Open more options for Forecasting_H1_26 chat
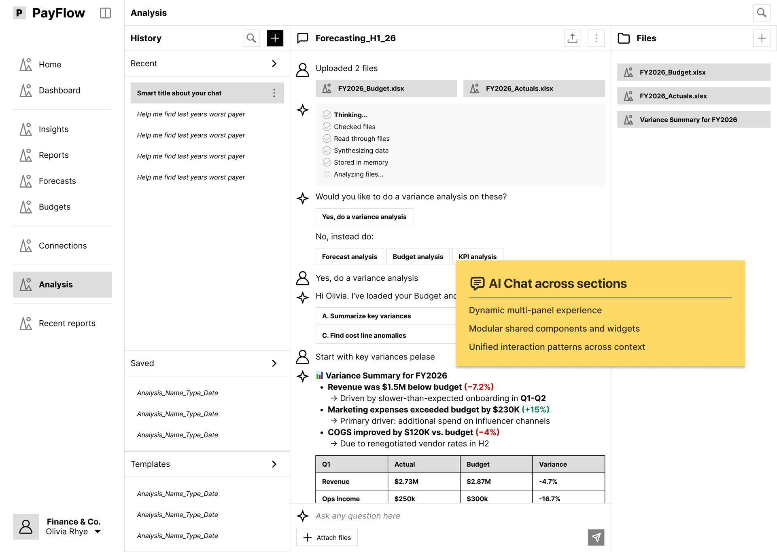This screenshot has width=777, height=552. 596,38
